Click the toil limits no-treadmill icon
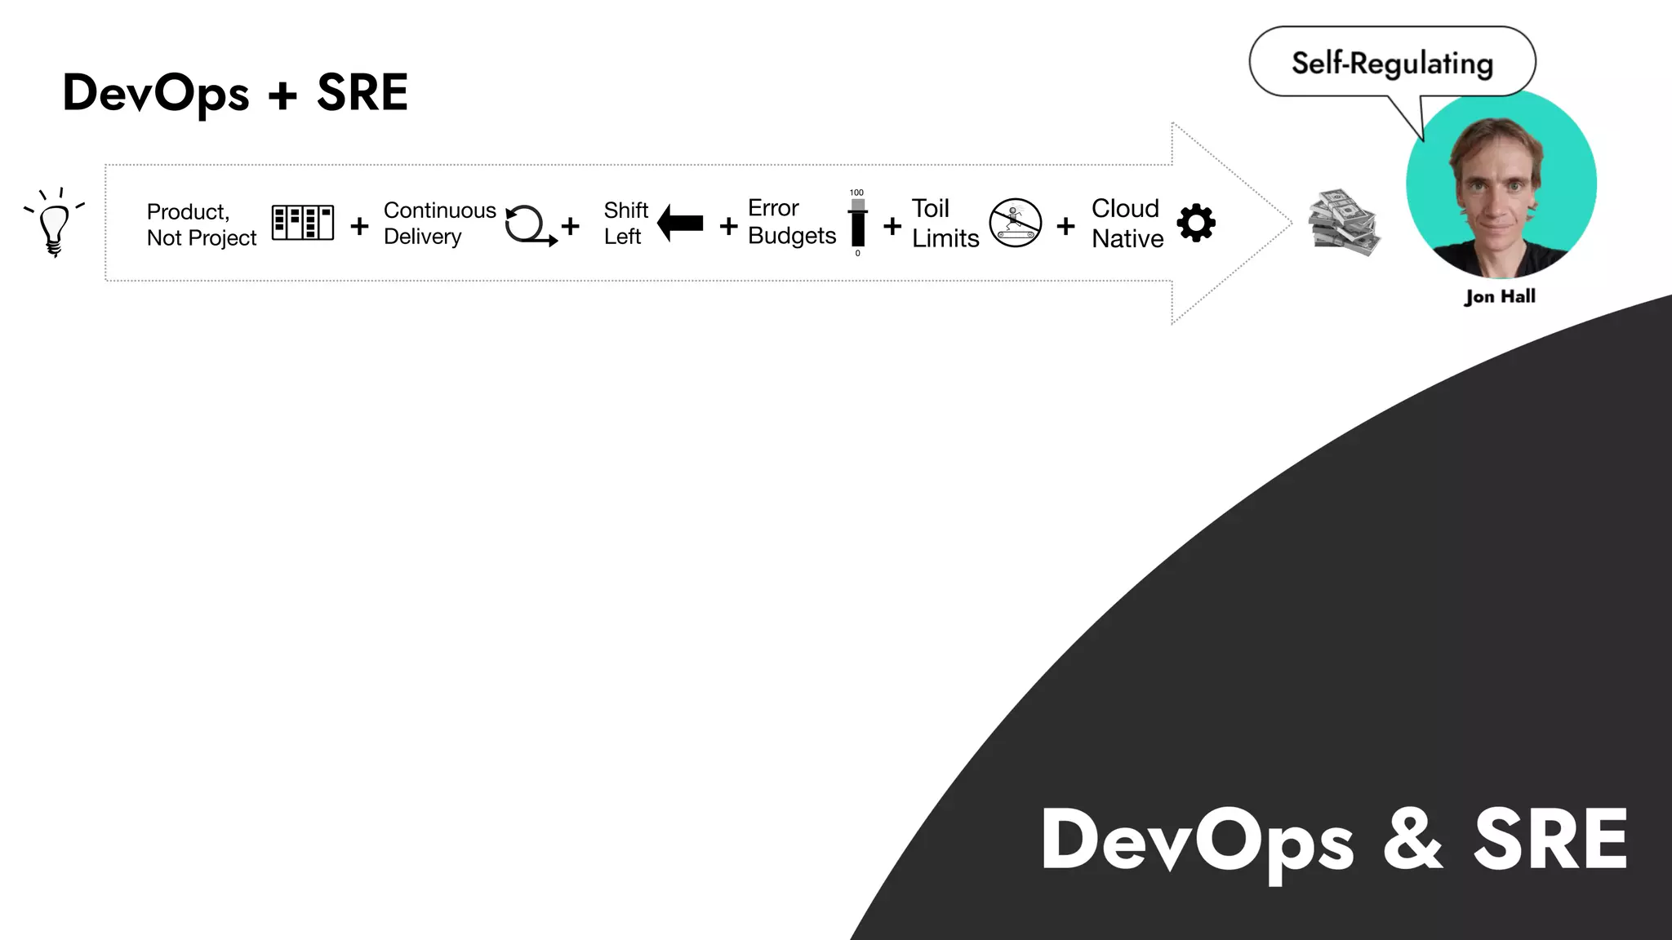1672x940 pixels. [x=1016, y=223]
